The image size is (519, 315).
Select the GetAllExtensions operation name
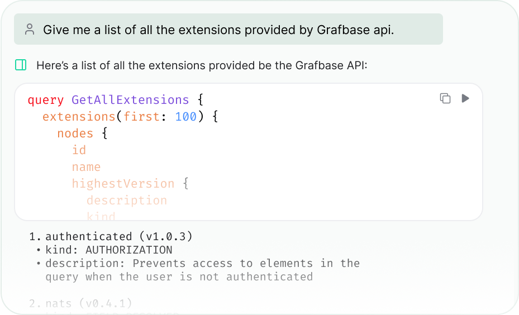[130, 100]
